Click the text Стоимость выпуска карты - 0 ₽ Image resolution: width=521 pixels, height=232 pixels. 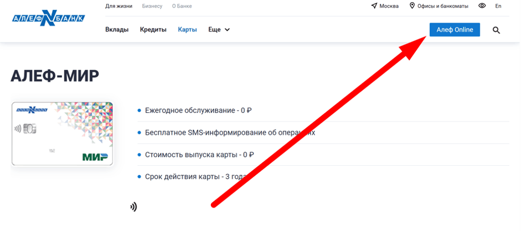(x=200, y=155)
